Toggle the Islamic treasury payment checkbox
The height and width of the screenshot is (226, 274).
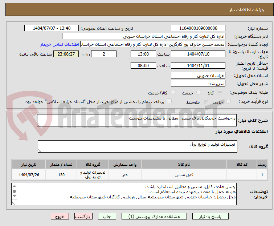[x=169, y=102]
